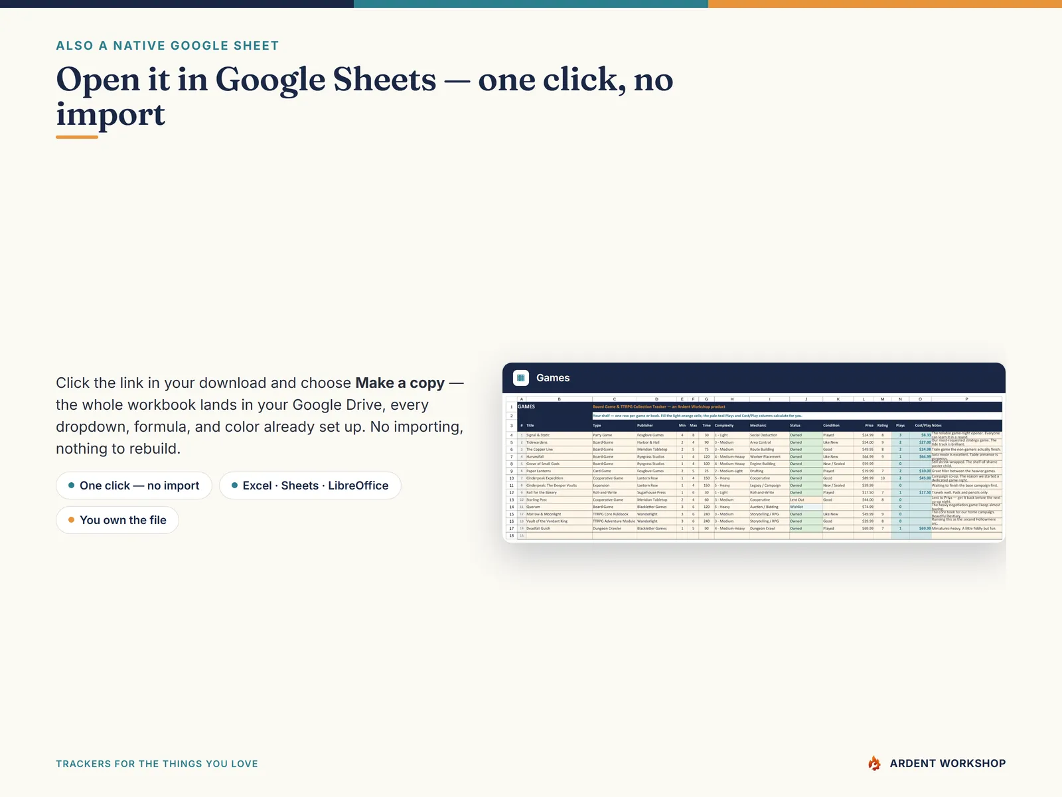The image size is (1062, 797).
Task: Select the "Marrow & Moonlight" title cell
Action: (x=559, y=514)
